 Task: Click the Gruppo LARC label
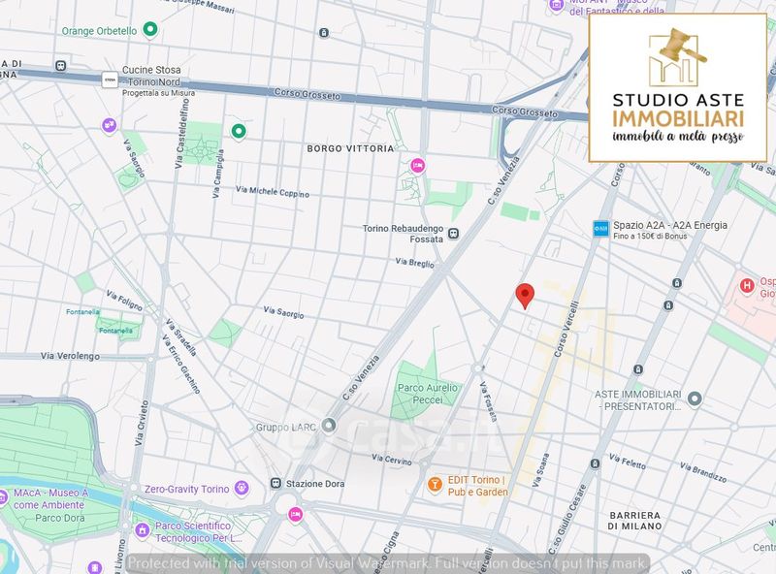point(286,427)
